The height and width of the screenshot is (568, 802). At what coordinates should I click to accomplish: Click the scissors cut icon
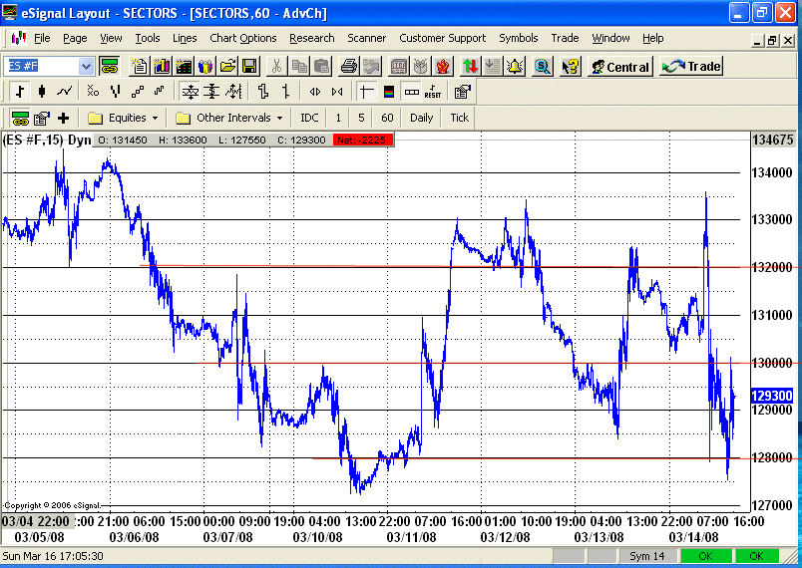pos(276,67)
